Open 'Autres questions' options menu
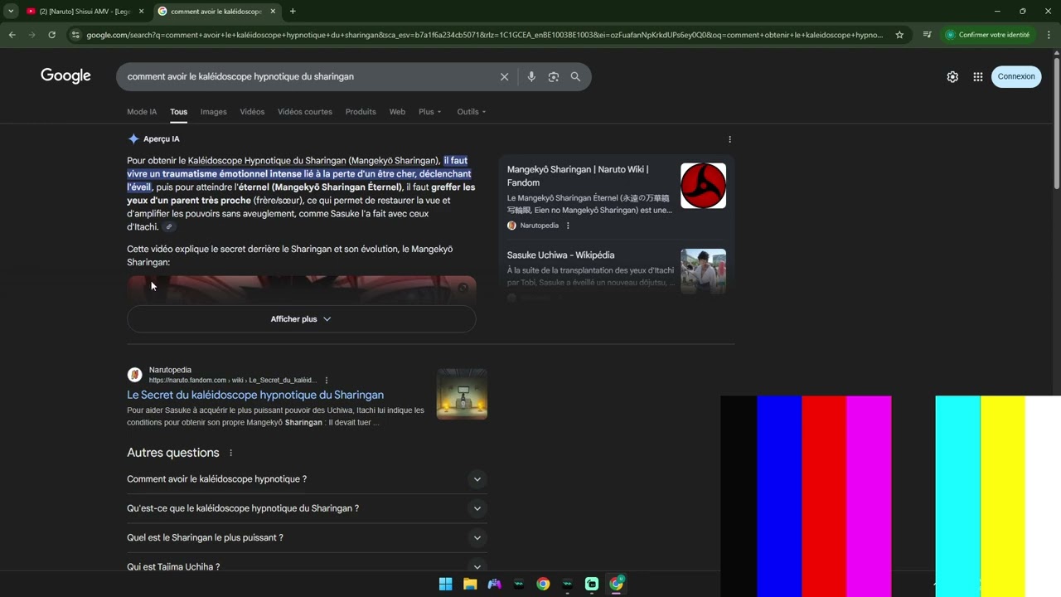This screenshot has height=597, width=1061. [230, 453]
